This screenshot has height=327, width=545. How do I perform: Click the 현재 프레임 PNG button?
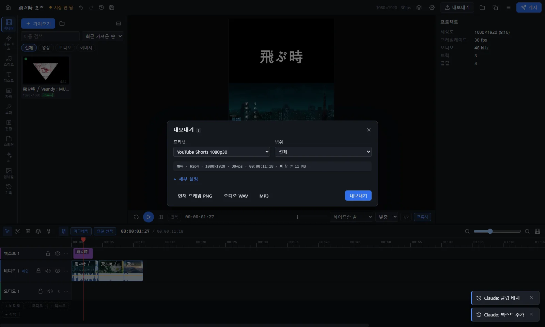tap(195, 196)
